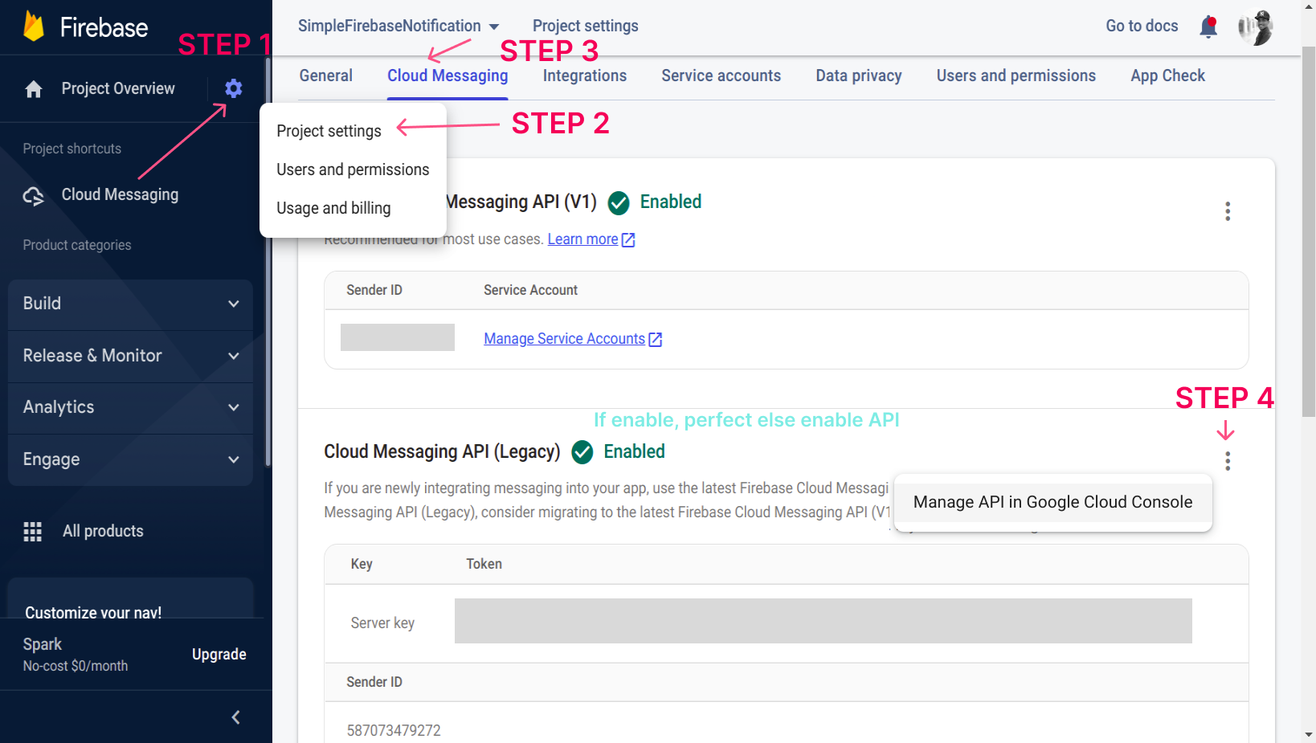Viewport: 1316px width, 743px height.
Task: Expand the Build category
Action: coord(130,304)
